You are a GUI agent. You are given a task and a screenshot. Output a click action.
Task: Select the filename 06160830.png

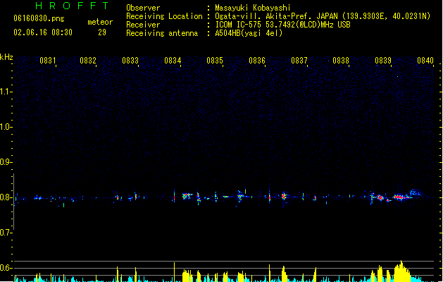[x=39, y=18]
